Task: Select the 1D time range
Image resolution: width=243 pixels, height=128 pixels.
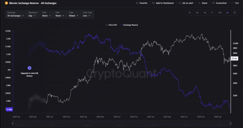Action: pos(190,13)
